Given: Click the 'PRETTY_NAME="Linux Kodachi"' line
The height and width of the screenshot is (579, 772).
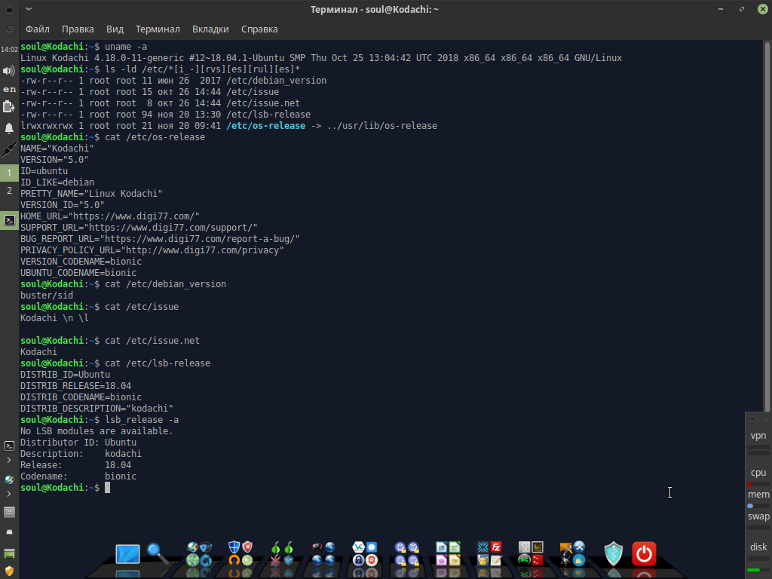Looking at the screenshot, I should pyautogui.click(x=91, y=194).
